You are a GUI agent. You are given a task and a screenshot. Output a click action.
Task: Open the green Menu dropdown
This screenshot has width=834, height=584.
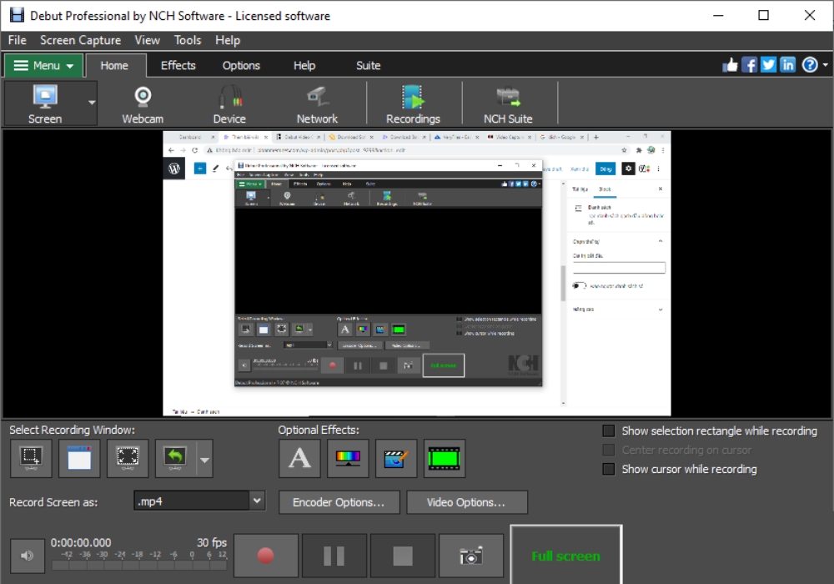[43, 65]
